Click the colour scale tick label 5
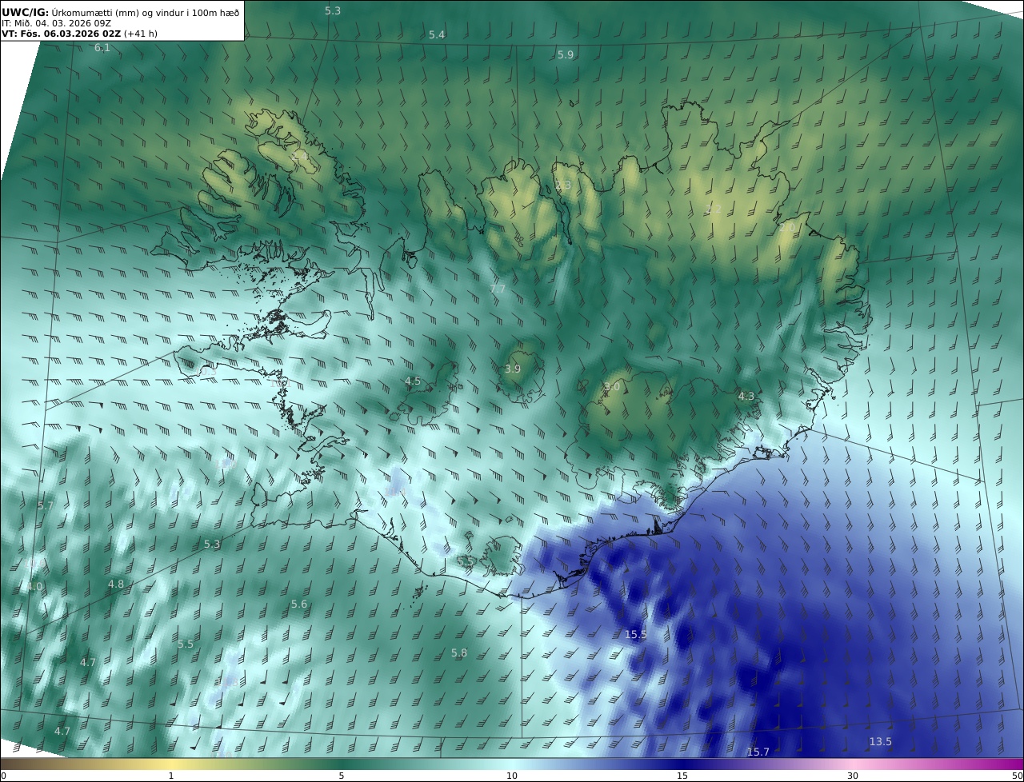Viewport: 1024px width, 782px height. coord(342,776)
